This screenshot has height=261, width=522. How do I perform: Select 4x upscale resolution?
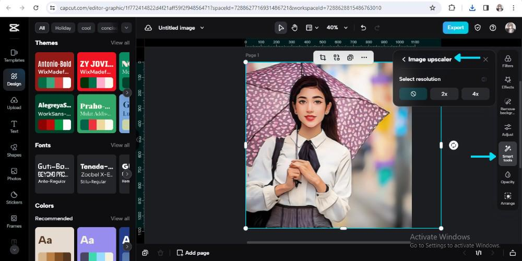coord(476,94)
